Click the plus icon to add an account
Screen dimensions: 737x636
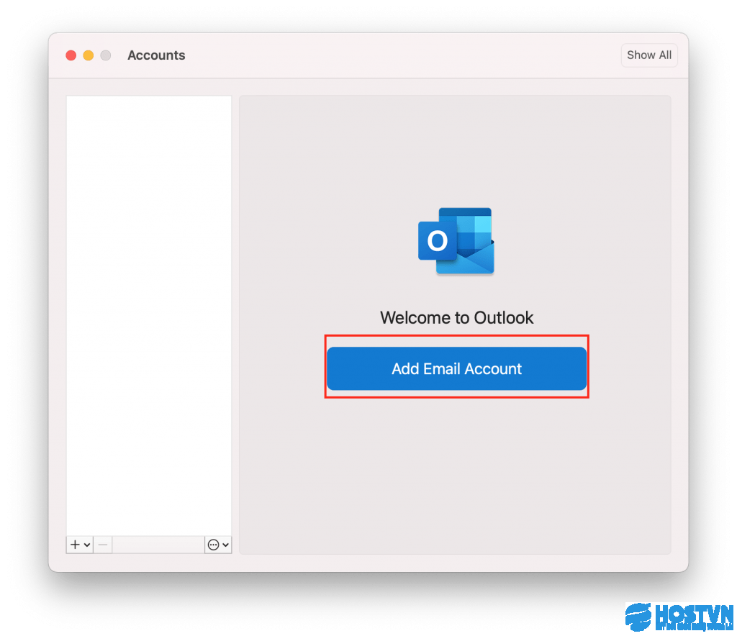75,545
